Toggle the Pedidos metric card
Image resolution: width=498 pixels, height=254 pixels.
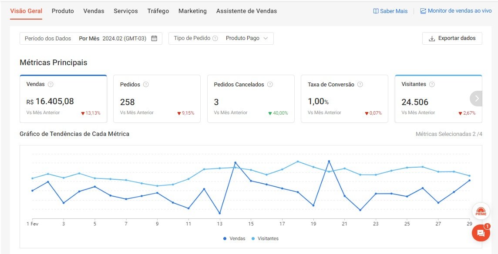tap(157, 99)
